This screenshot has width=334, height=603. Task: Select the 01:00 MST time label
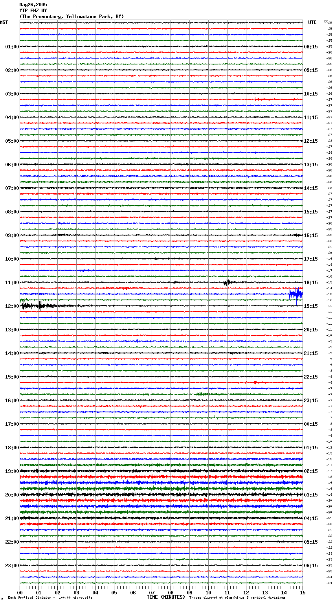pyautogui.click(x=12, y=47)
